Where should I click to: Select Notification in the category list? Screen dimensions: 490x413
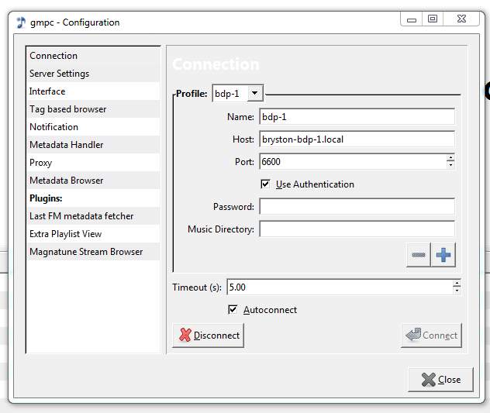tap(53, 127)
